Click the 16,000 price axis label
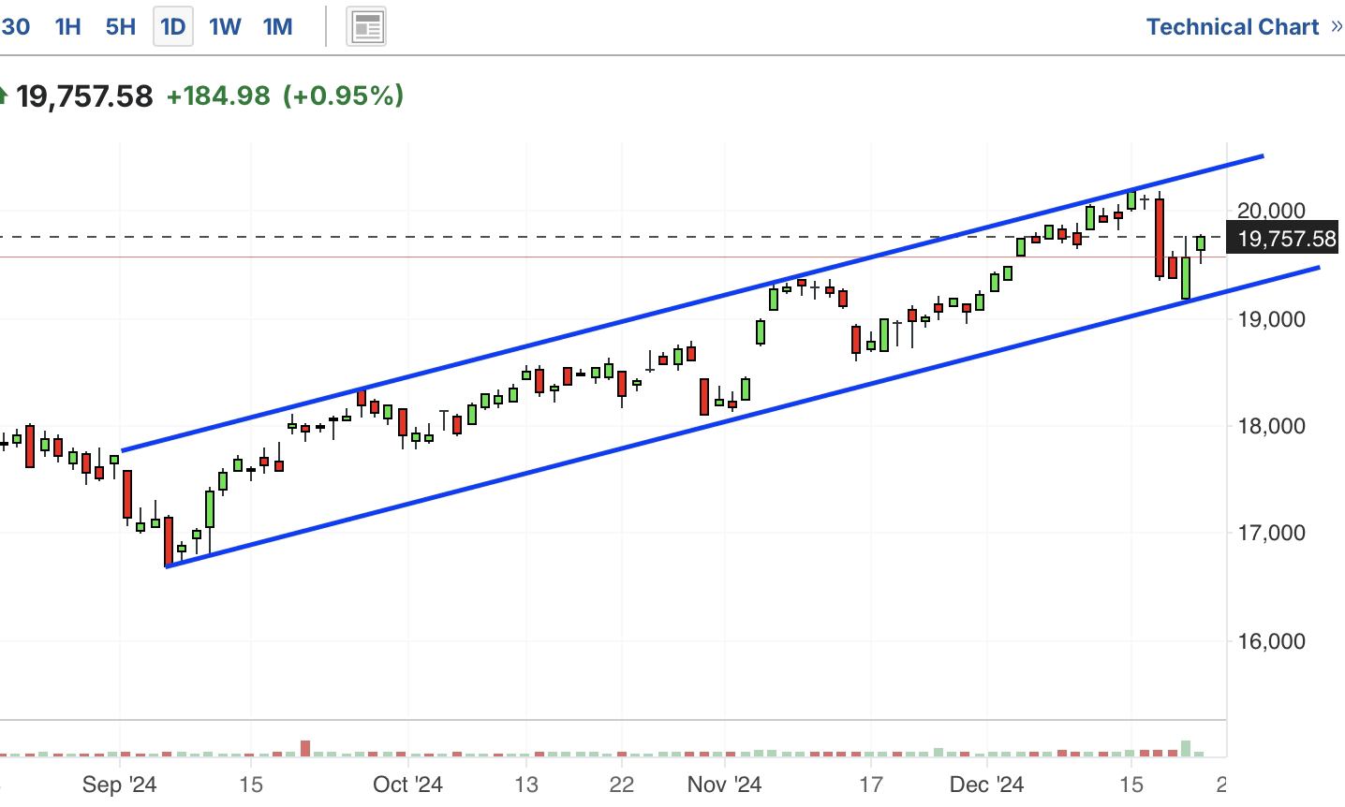1345x807 pixels. [1271, 641]
